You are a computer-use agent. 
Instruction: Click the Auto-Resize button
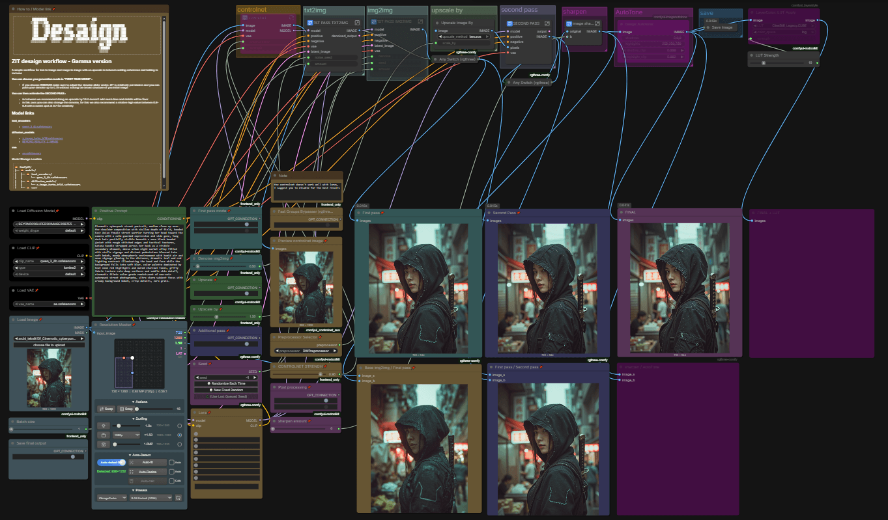click(x=148, y=472)
